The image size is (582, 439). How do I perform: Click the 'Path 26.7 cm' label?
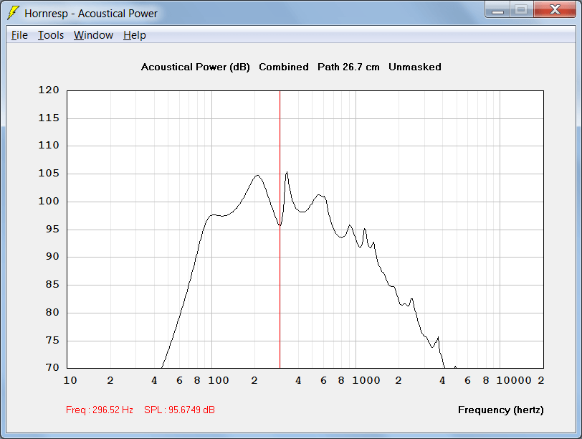click(348, 67)
